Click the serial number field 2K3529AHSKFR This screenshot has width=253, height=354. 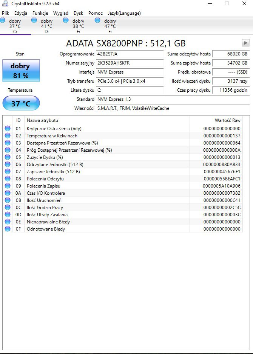point(130,63)
